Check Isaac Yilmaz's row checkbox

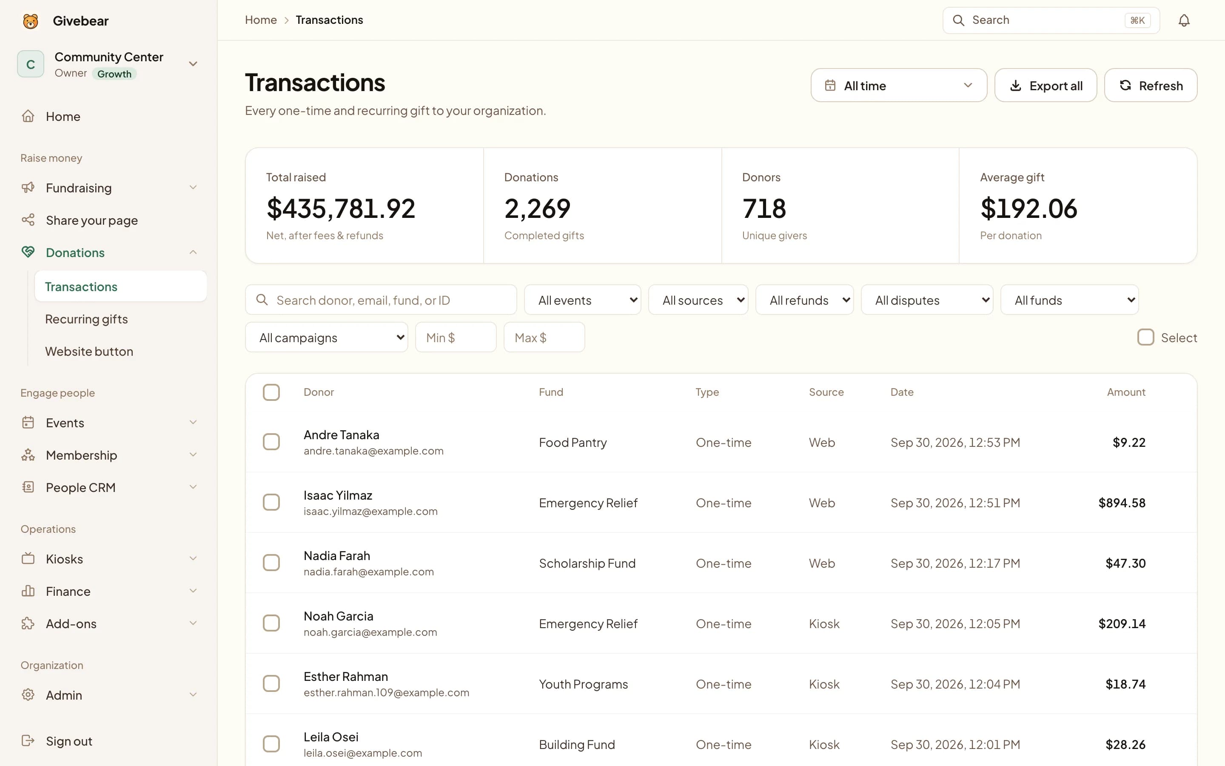pyautogui.click(x=271, y=502)
